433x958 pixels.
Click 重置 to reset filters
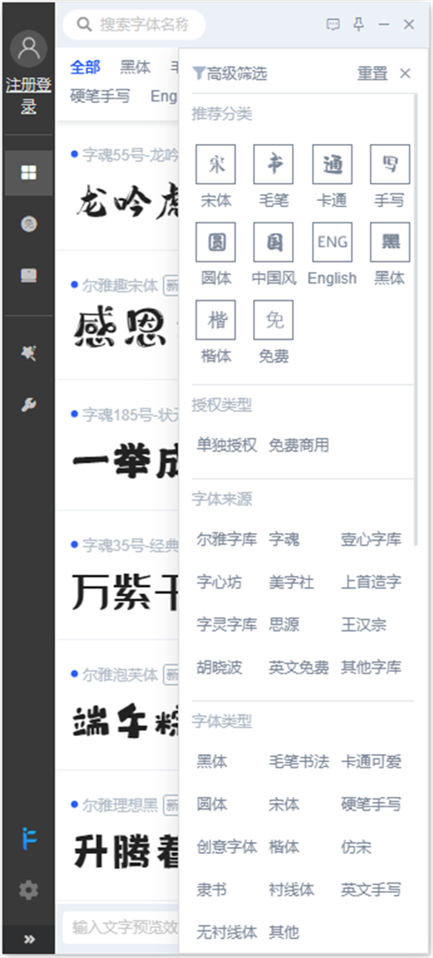[372, 74]
